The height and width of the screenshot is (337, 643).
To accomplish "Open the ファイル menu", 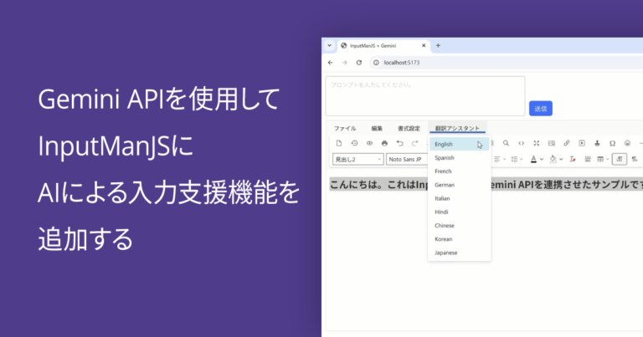I will pos(345,129).
